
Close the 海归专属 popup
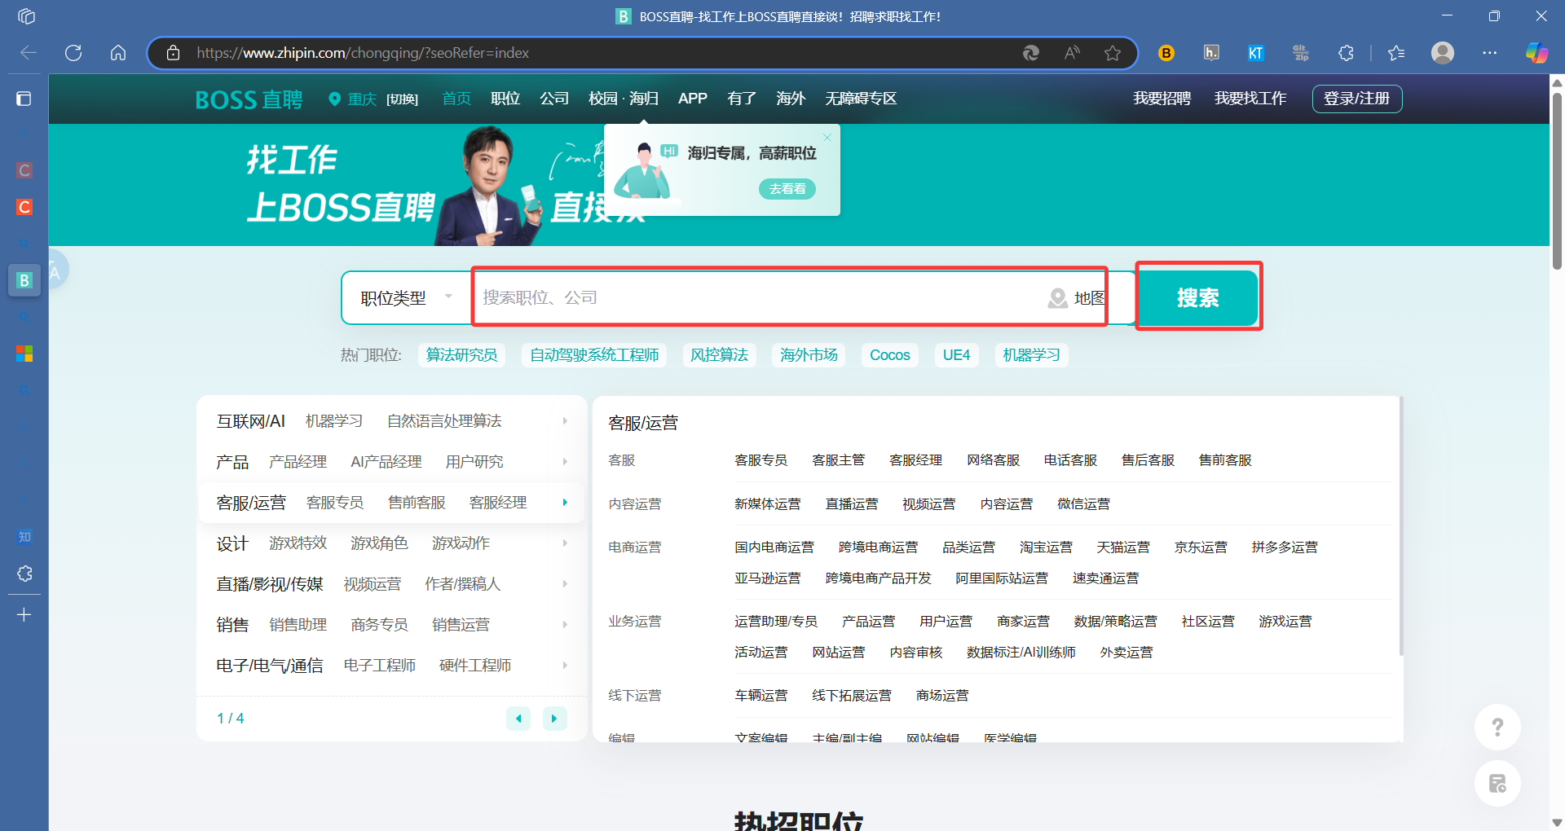(x=827, y=138)
